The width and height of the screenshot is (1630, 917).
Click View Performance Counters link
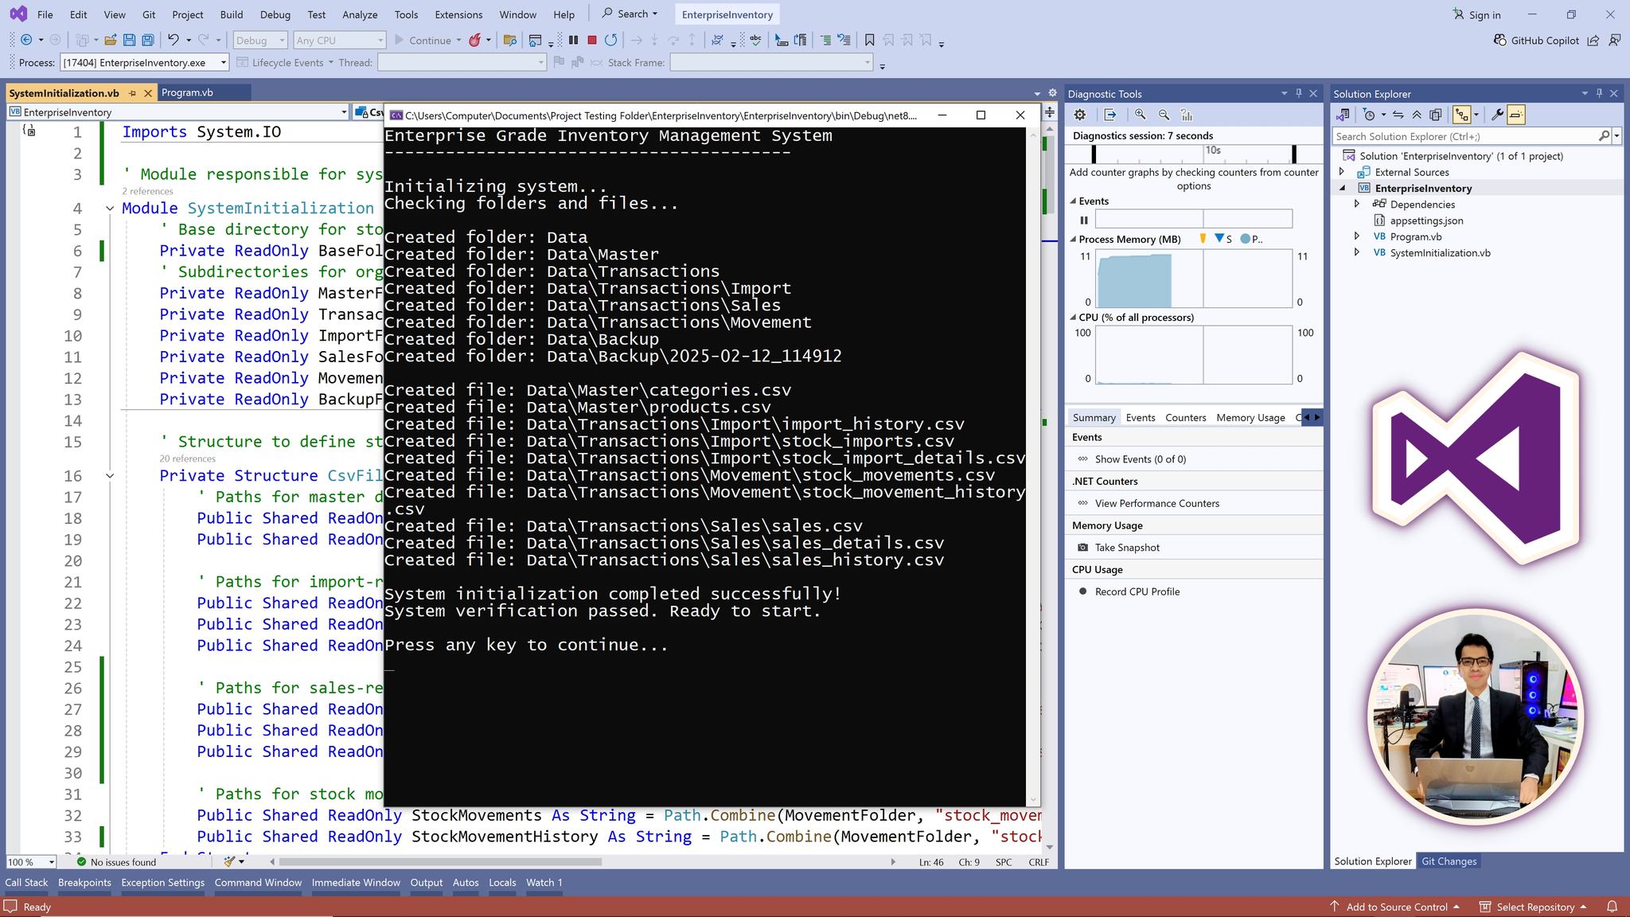point(1156,503)
